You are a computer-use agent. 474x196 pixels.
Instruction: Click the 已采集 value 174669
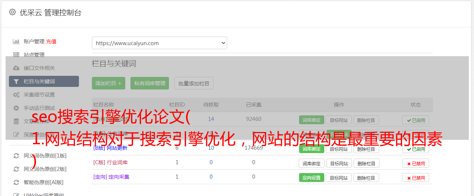pos(253,148)
